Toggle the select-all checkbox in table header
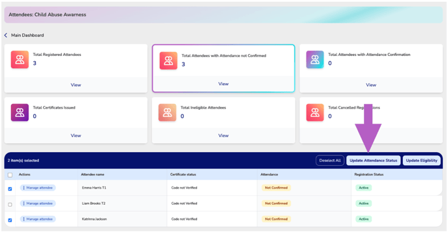This screenshot has width=447, height=236. click(10, 175)
